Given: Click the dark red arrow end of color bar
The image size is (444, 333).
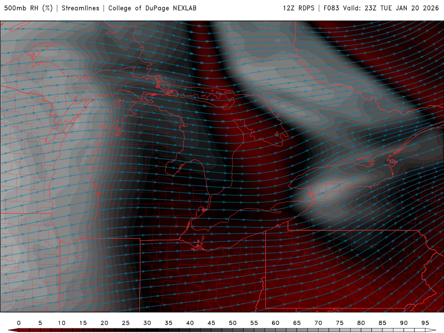Looking at the screenshot, I should point(13,330).
